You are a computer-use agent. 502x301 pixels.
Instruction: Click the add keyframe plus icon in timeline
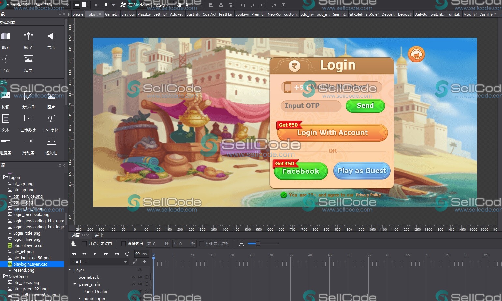[145, 261]
